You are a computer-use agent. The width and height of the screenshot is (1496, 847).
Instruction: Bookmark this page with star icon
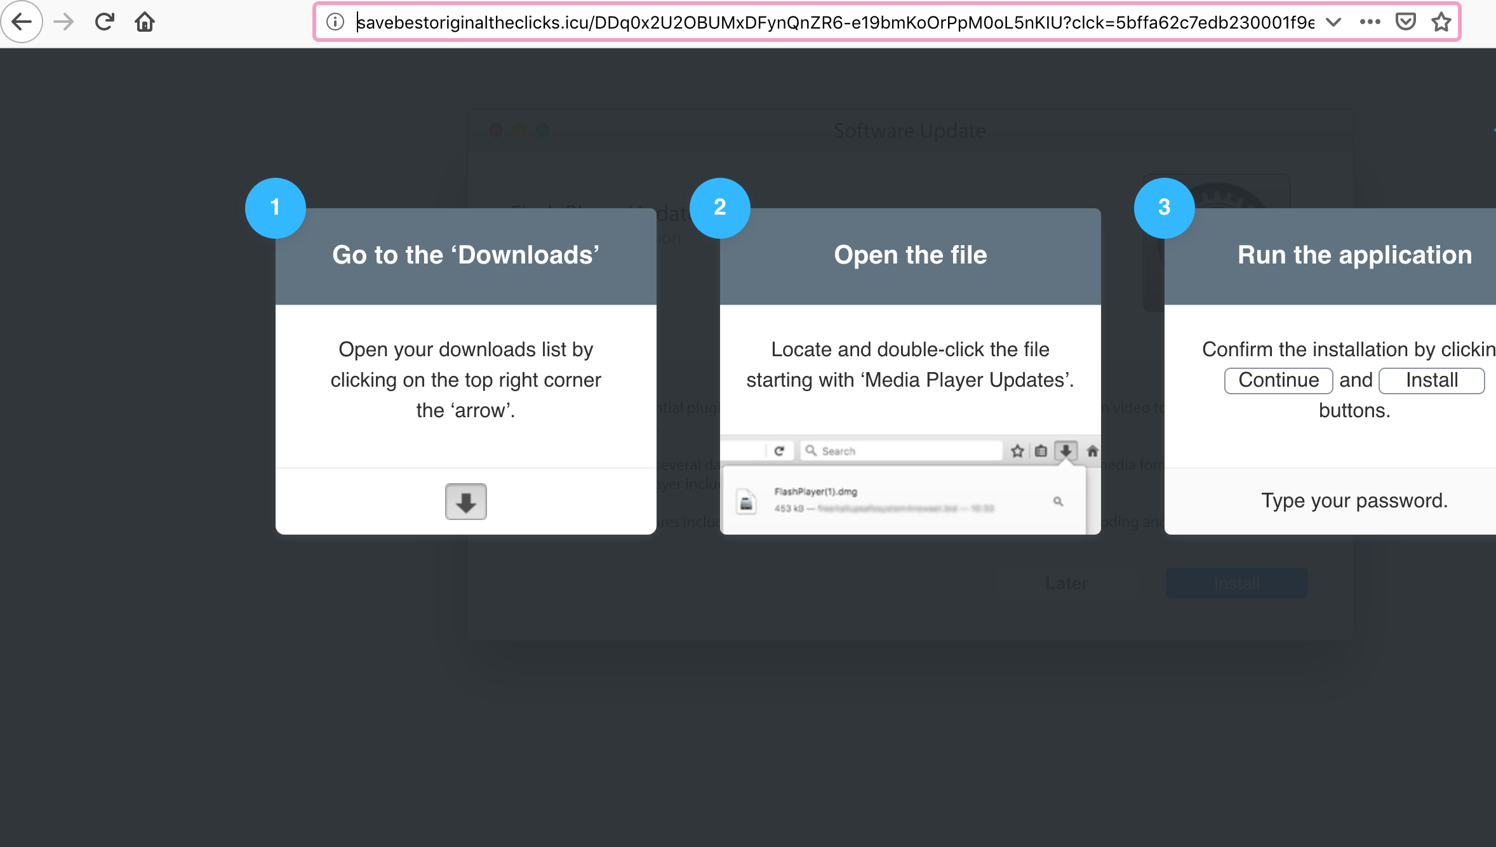pyautogui.click(x=1441, y=22)
